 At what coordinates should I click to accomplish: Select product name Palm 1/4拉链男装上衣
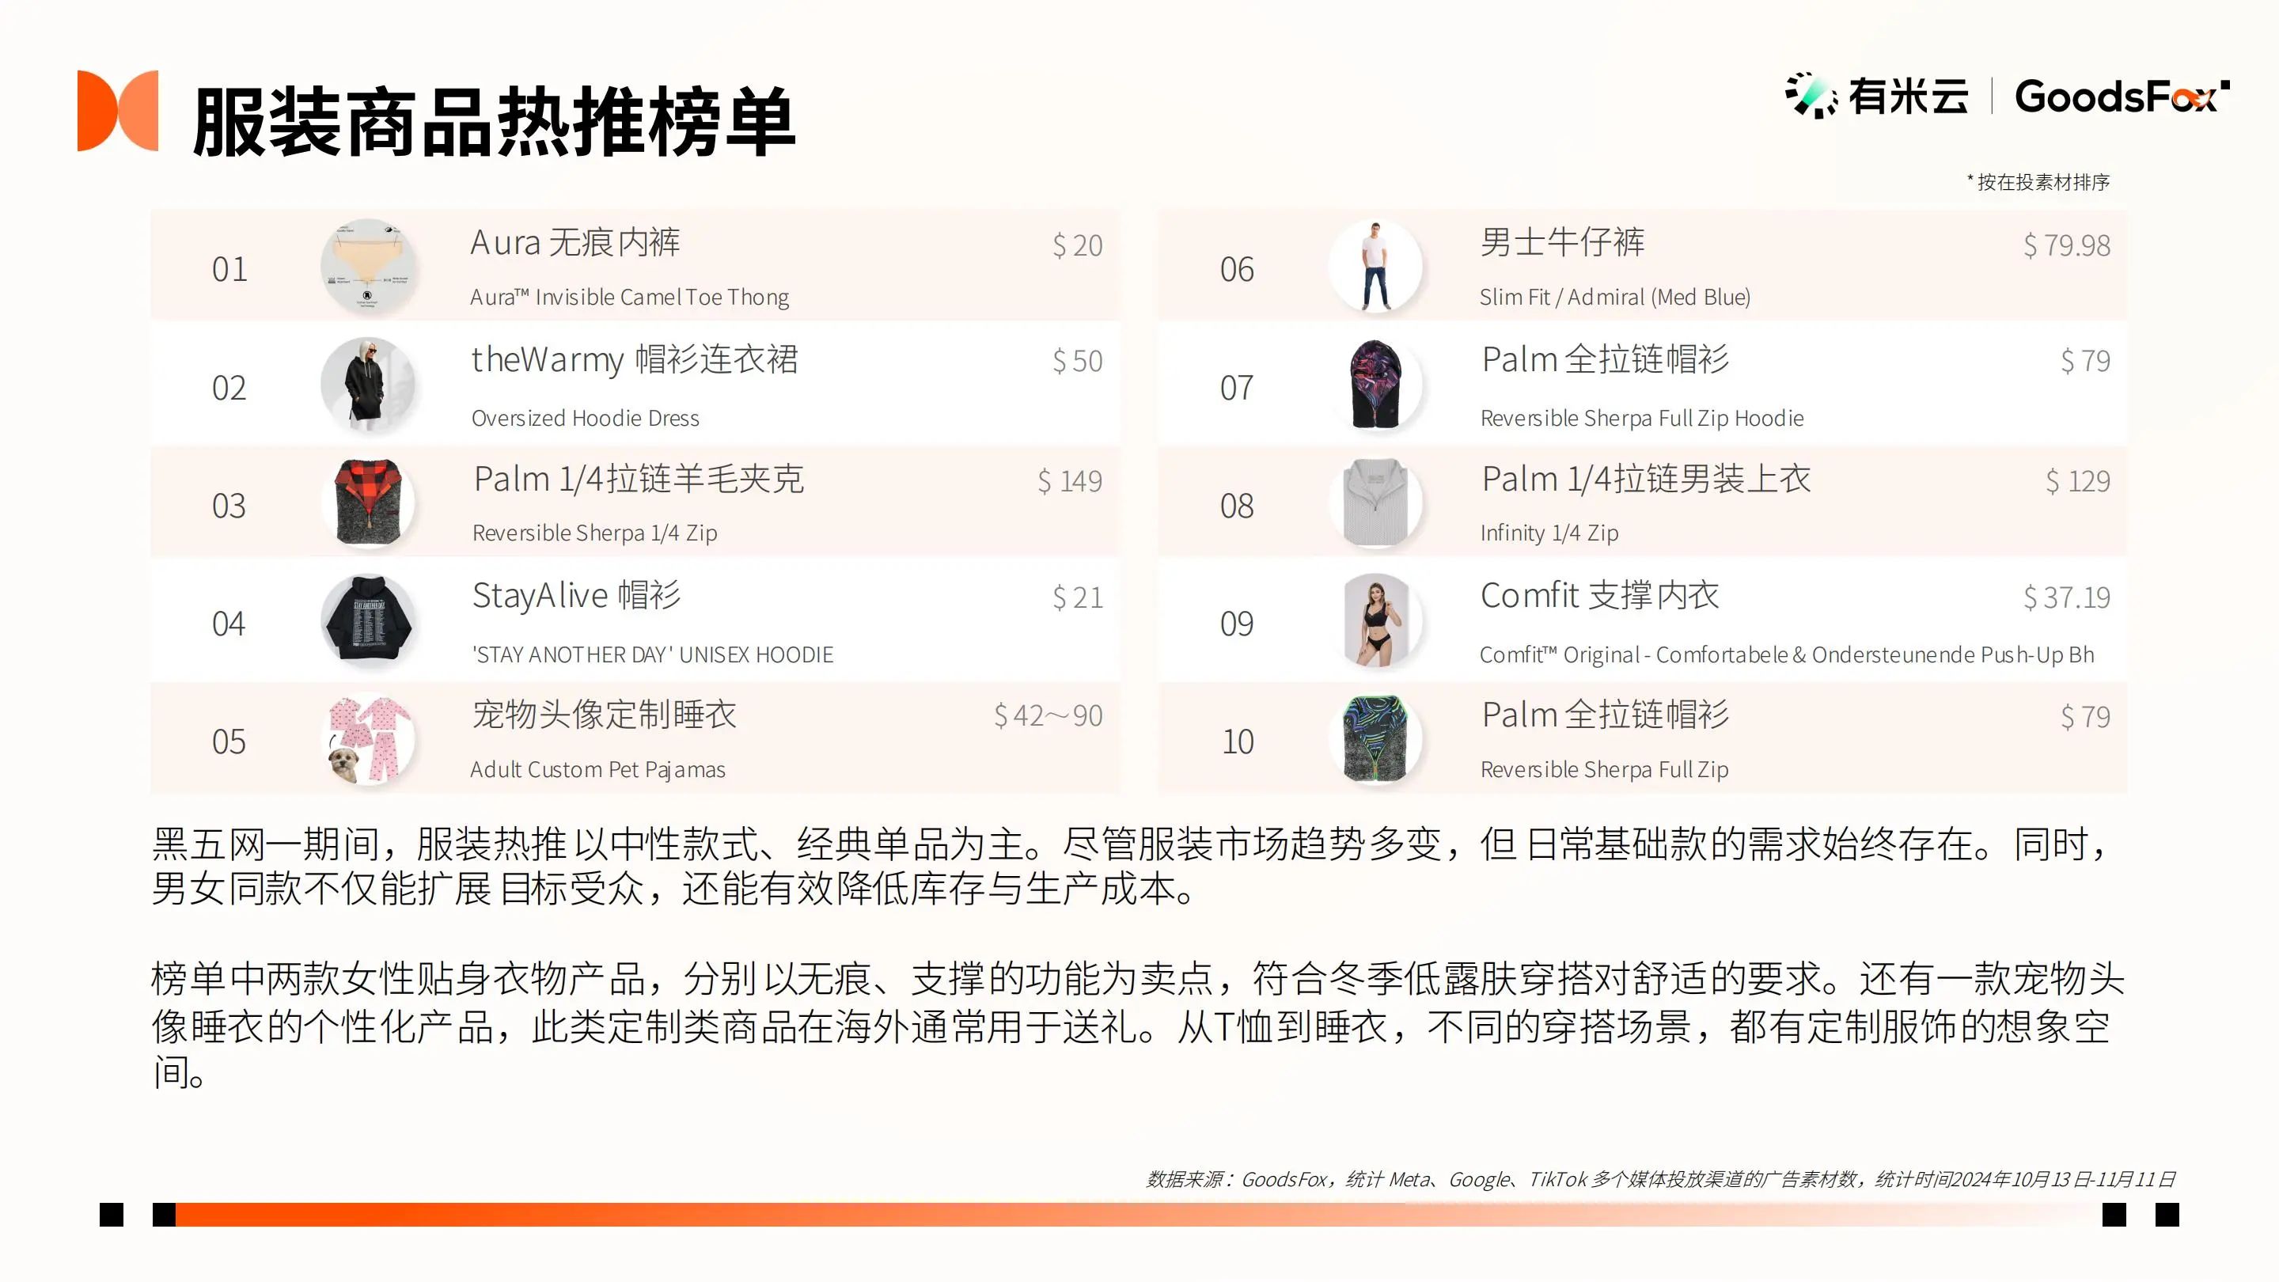coord(1647,479)
